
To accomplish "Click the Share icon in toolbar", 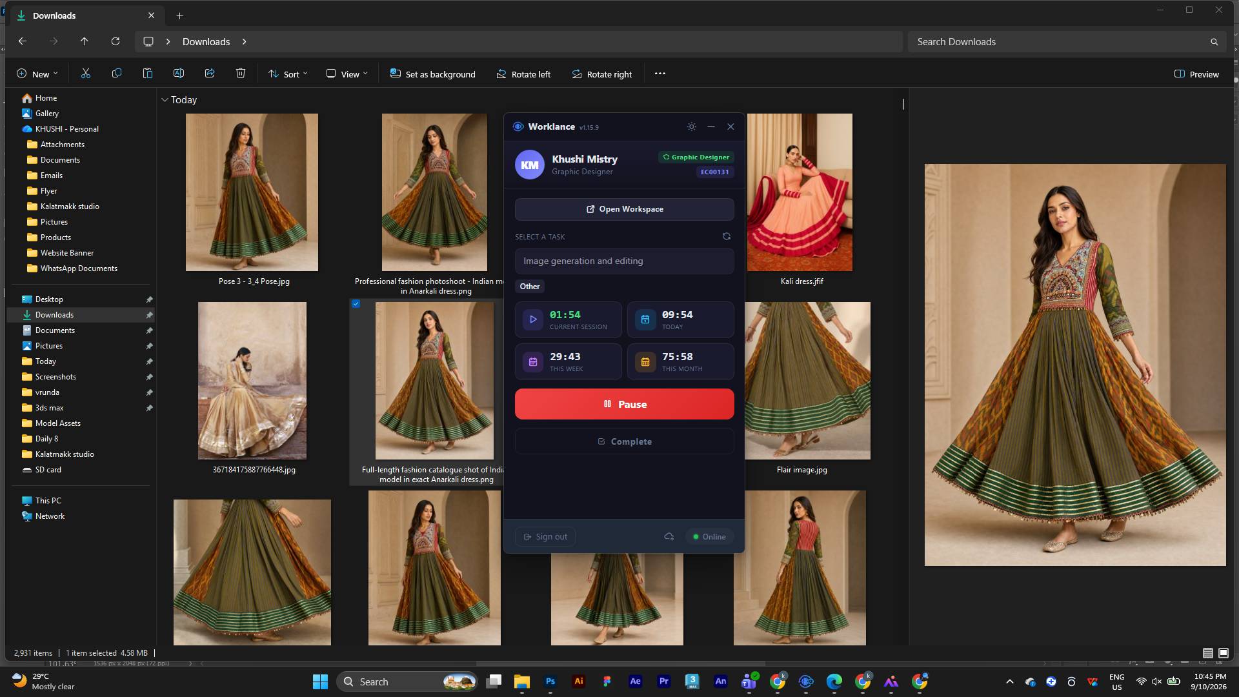I will 210,74.
